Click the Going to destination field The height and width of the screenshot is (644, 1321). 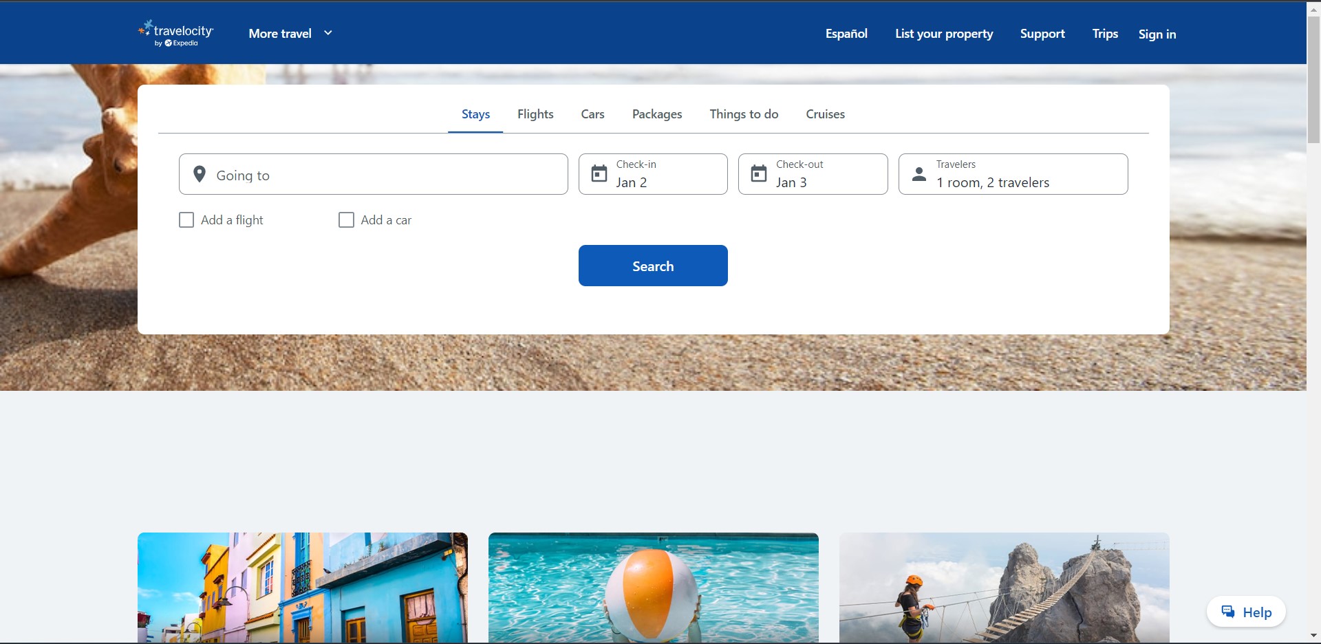[374, 175]
